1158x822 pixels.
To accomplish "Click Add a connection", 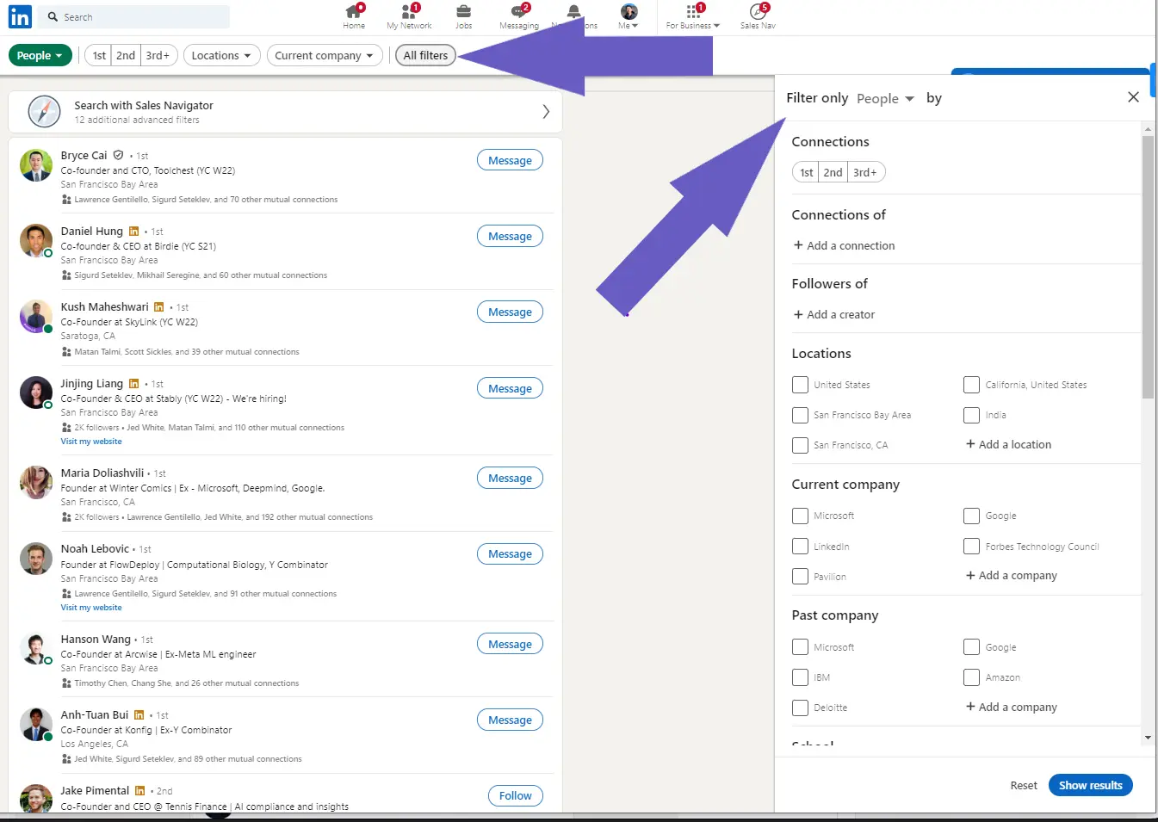I will 844,245.
